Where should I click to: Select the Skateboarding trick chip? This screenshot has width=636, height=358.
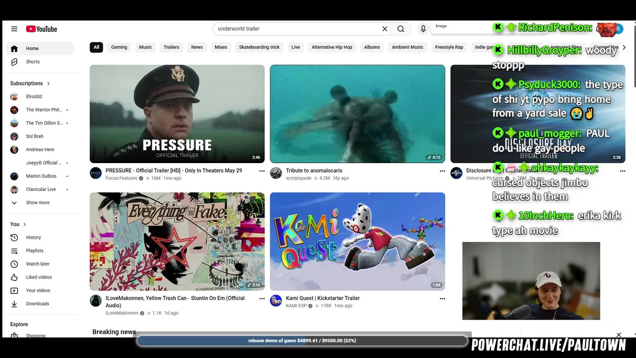pos(259,47)
